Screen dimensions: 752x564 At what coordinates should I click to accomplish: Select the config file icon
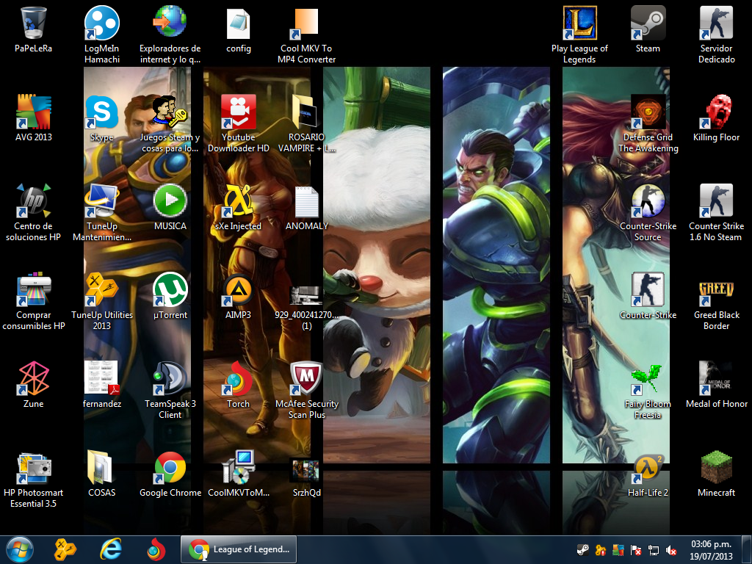[239, 23]
